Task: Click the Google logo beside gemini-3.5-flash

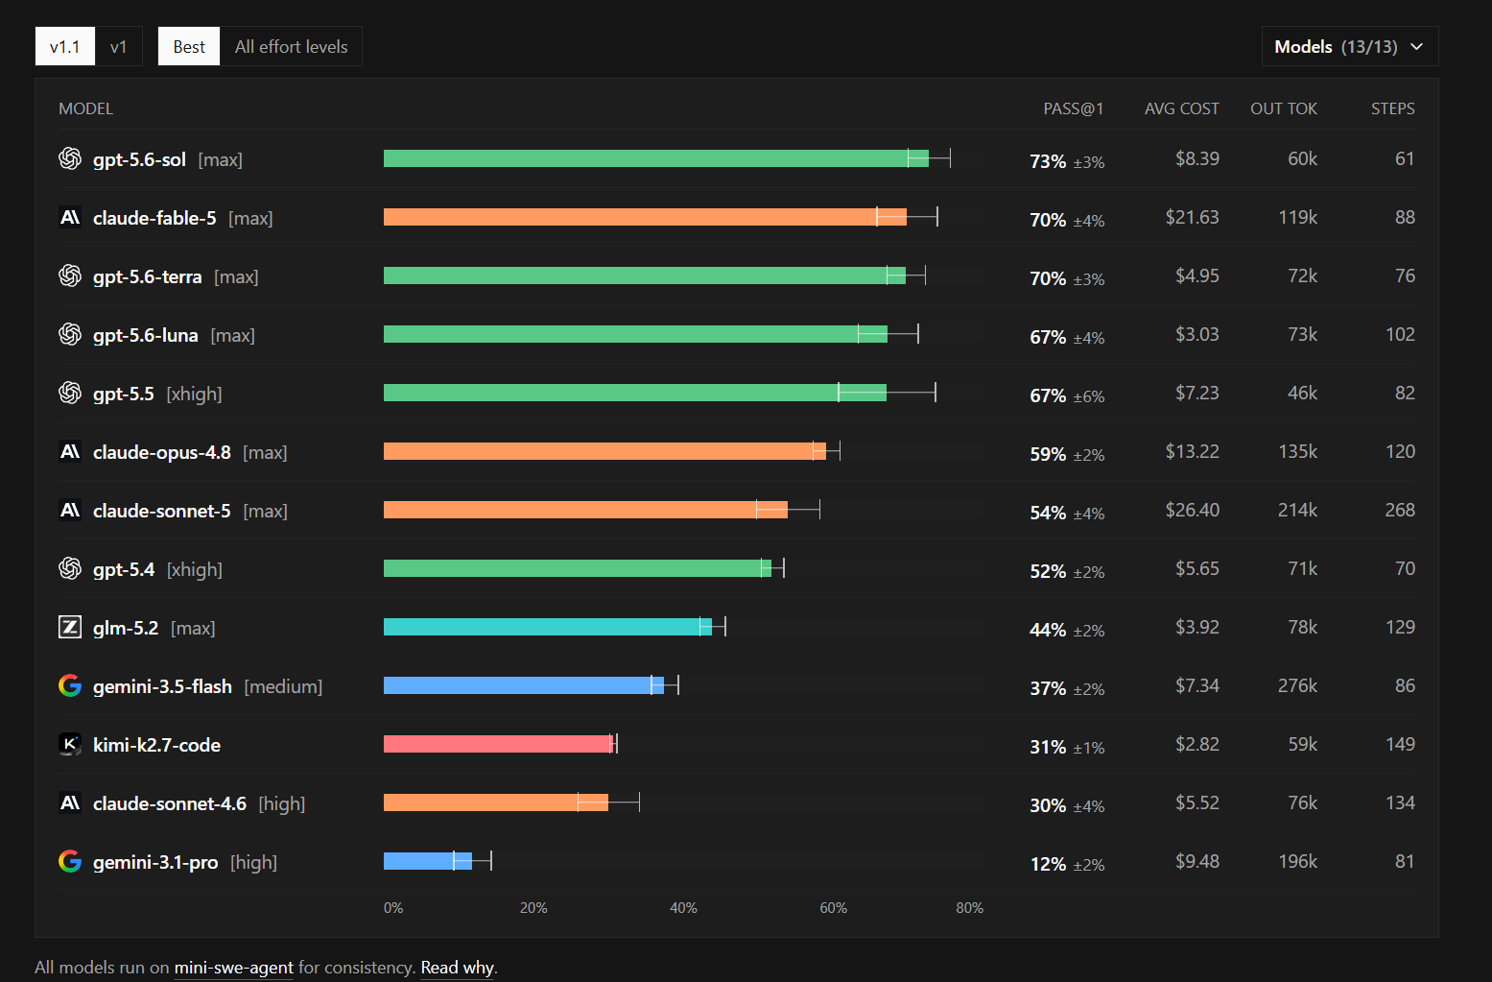Action: click(x=70, y=685)
